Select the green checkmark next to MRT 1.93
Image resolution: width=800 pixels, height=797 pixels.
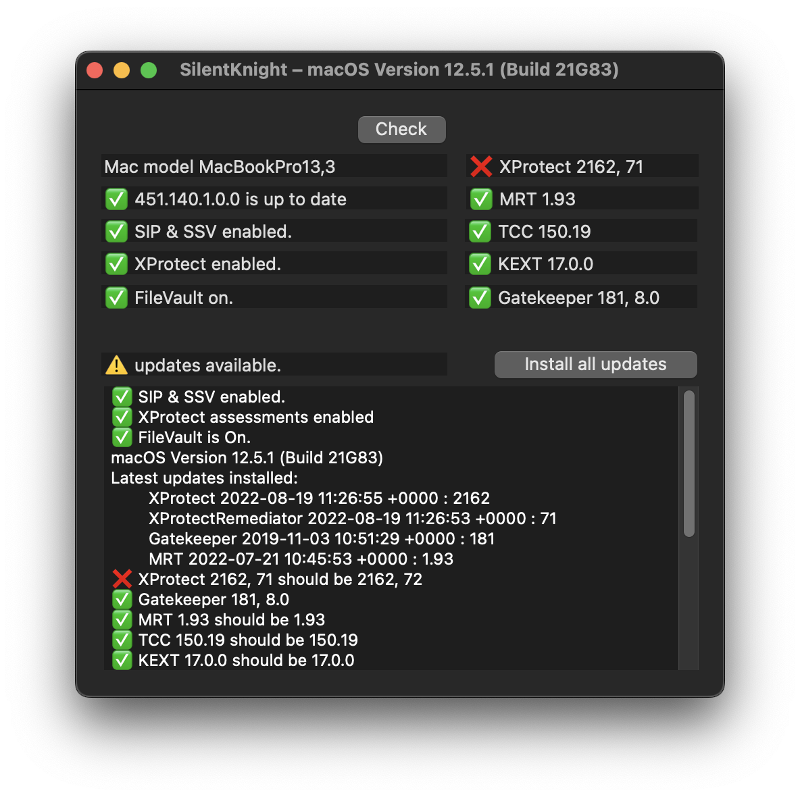(480, 199)
